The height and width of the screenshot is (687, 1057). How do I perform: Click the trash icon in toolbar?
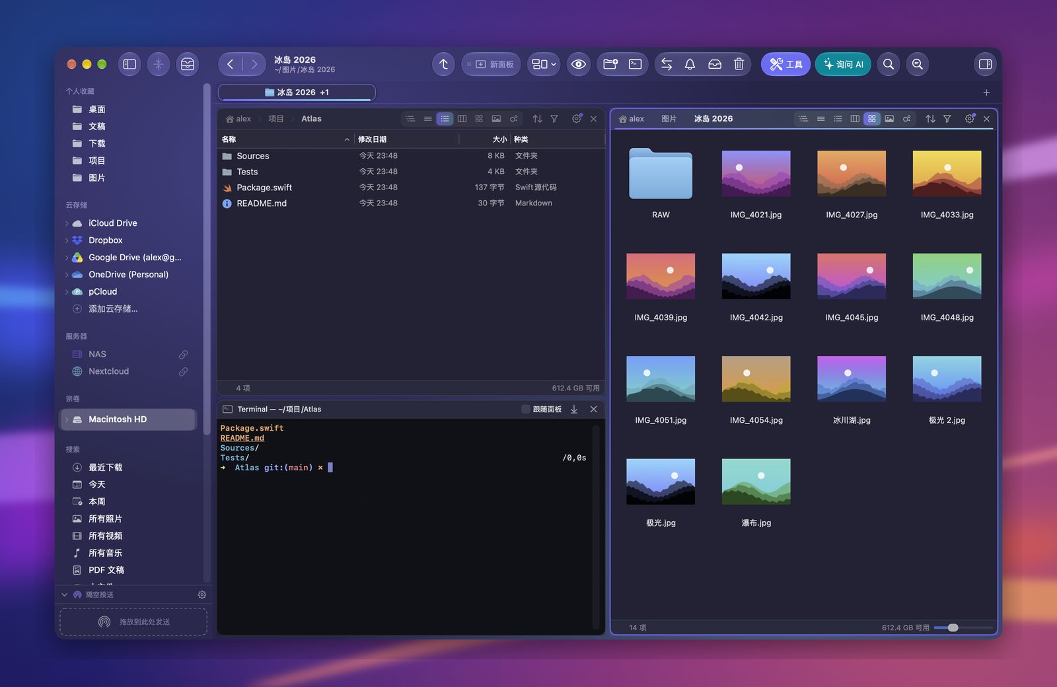[x=739, y=64]
